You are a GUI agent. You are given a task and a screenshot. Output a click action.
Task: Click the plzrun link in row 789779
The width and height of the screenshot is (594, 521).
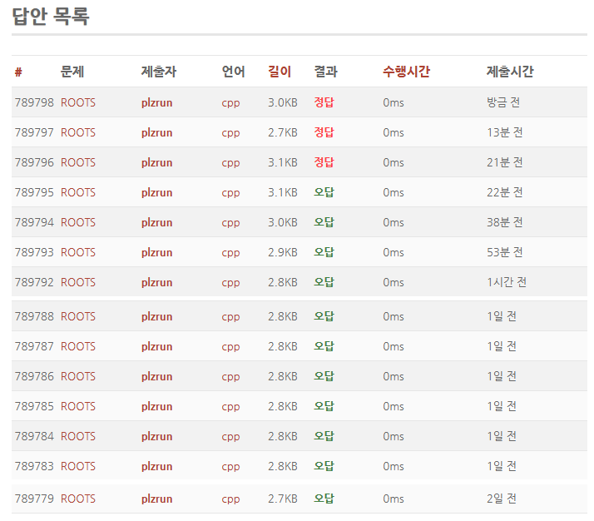coord(156,499)
